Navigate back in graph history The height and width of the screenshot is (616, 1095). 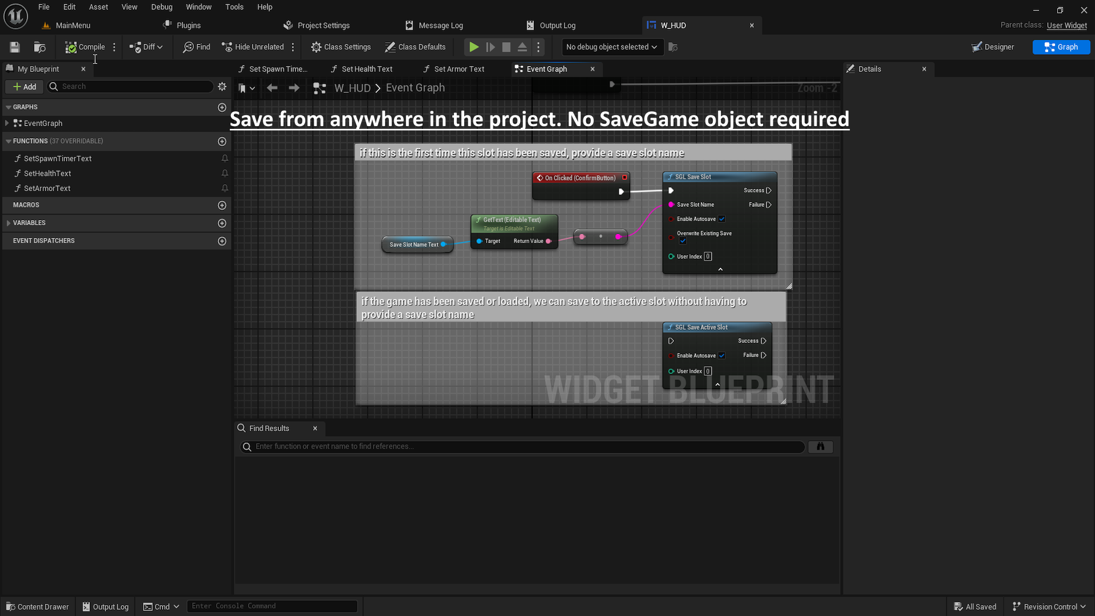pos(272,88)
